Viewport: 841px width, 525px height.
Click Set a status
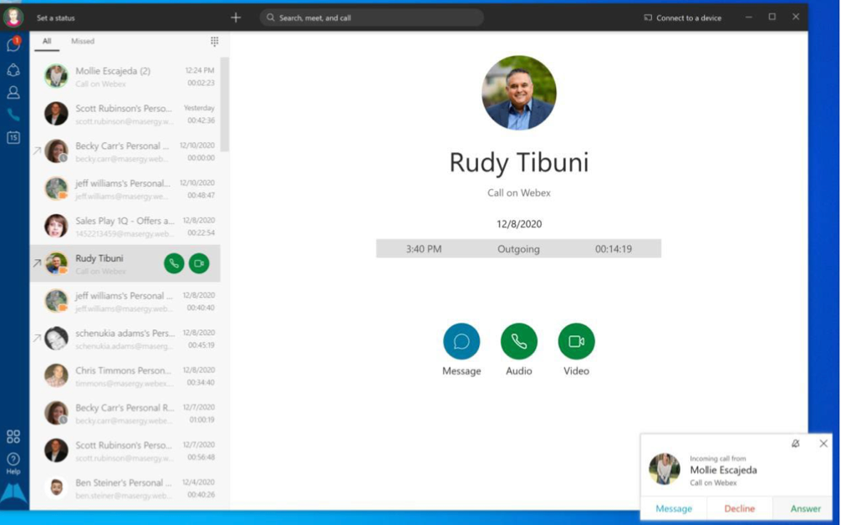pos(56,18)
